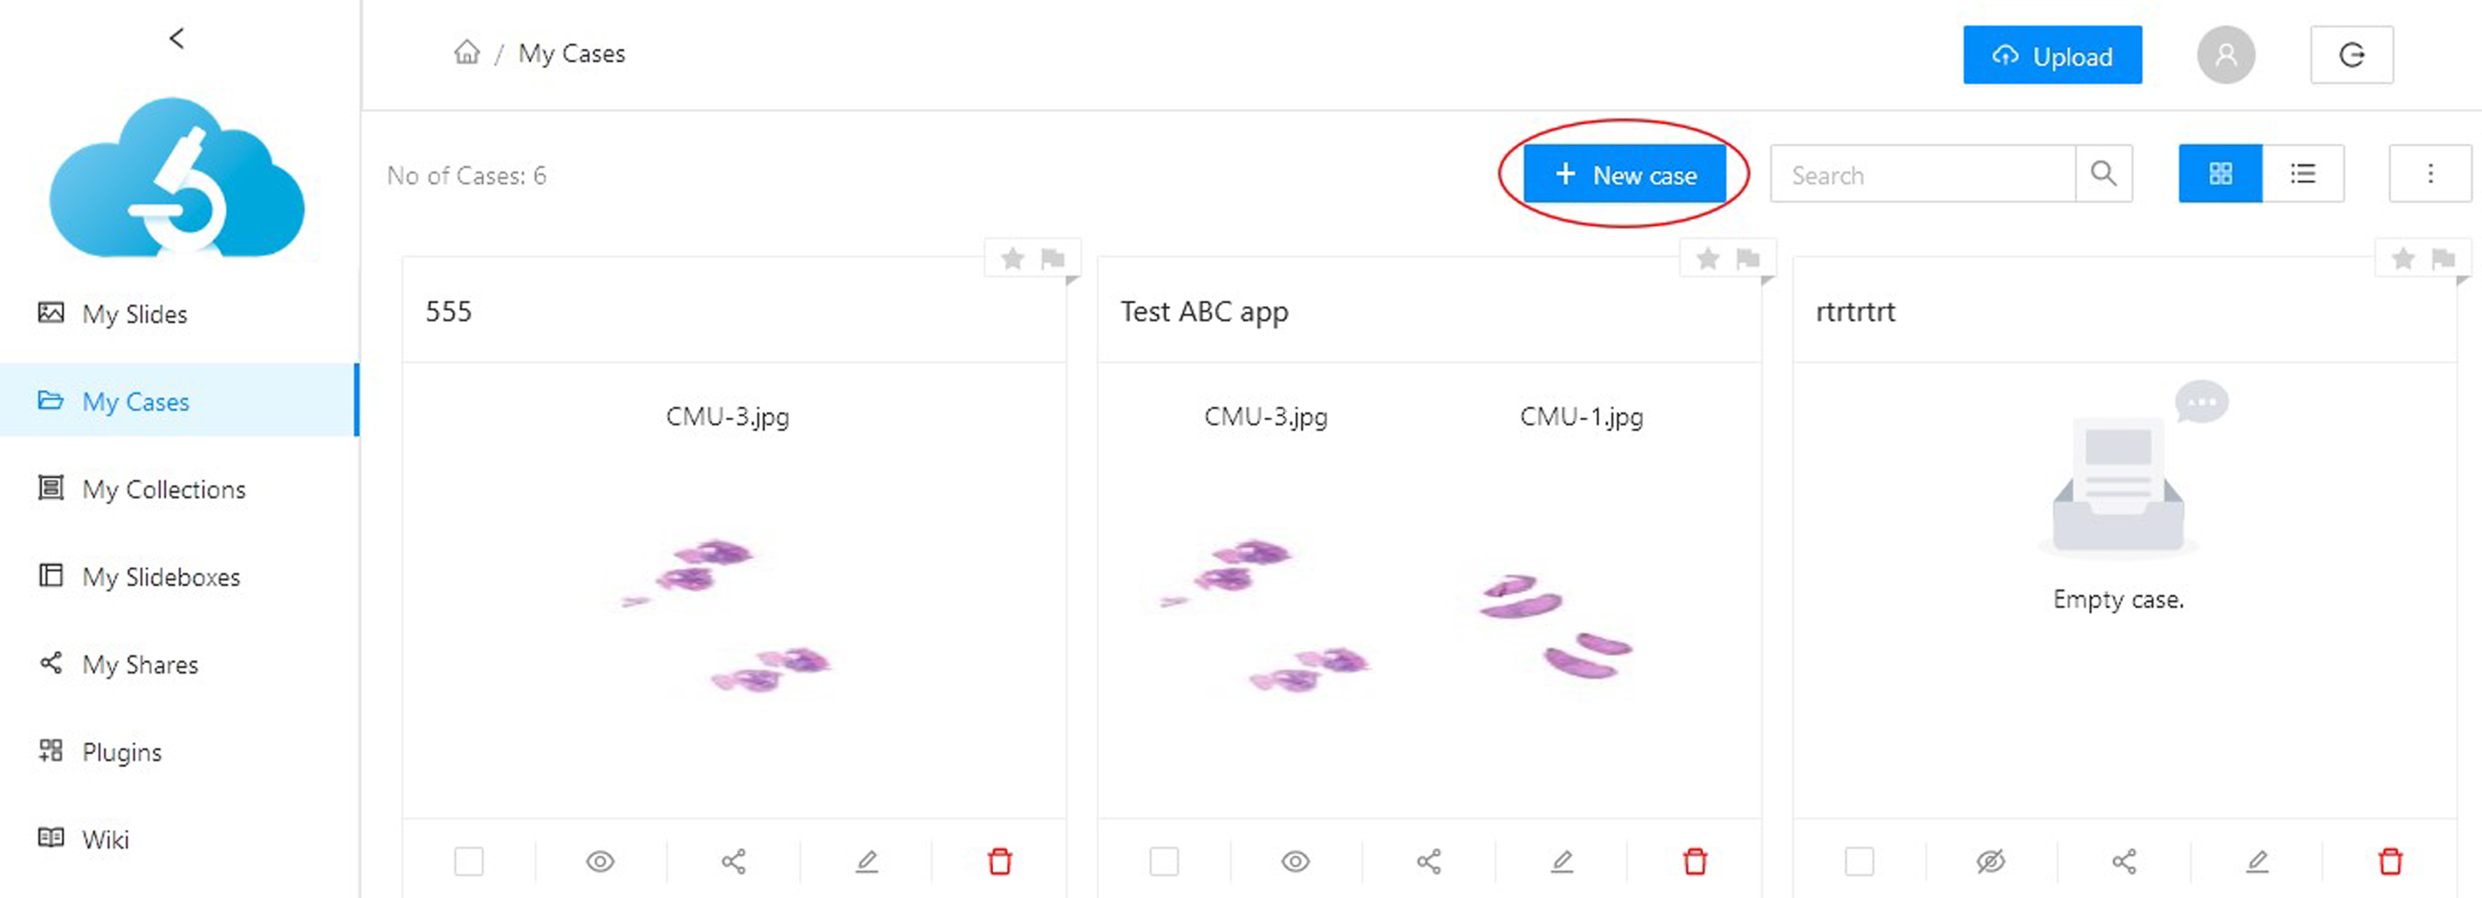Navigate to My Collections
The image size is (2482, 898).
164,489
